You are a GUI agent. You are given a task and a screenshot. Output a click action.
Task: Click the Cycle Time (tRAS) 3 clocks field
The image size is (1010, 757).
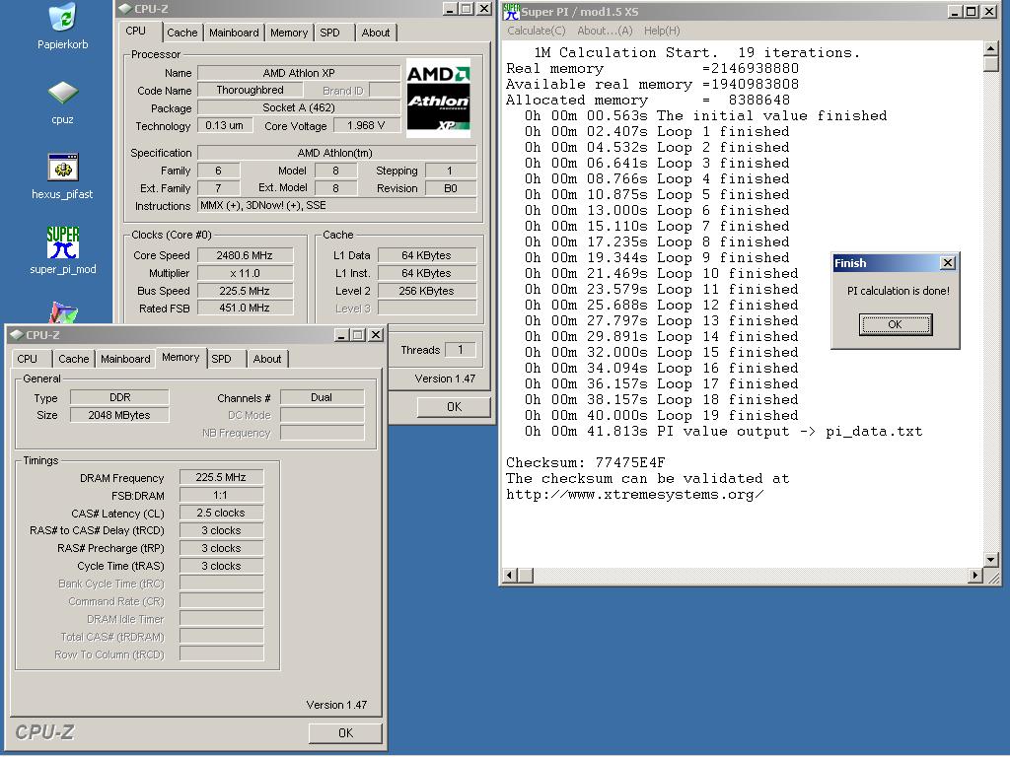[221, 566]
